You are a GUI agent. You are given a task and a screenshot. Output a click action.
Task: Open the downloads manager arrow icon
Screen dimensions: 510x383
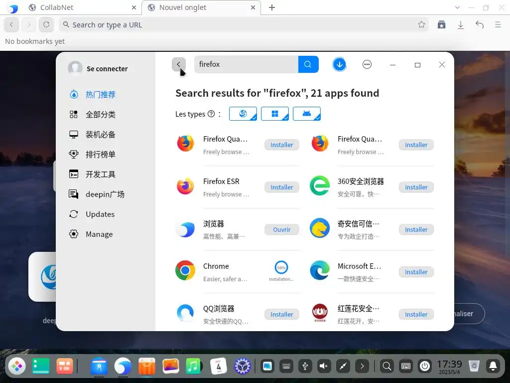(339, 64)
